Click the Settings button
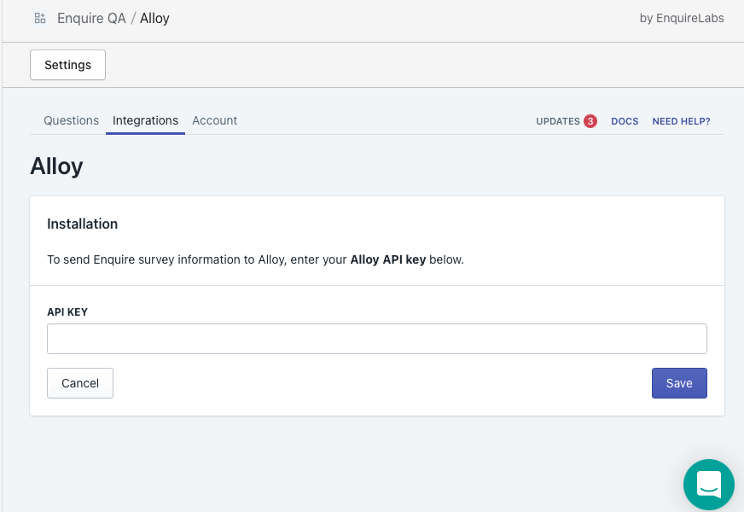The width and height of the screenshot is (744, 512). click(x=68, y=65)
